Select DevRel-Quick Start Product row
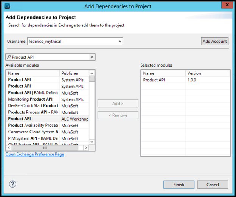The height and width of the screenshot is (197, 236). [47, 106]
